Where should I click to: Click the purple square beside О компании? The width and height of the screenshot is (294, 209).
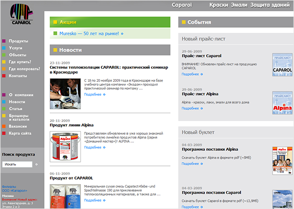tap(4, 95)
